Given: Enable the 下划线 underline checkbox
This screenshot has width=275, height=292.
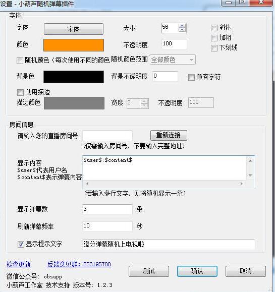Looking at the screenshot, I should pyautogui.click(x=214, y=48).
